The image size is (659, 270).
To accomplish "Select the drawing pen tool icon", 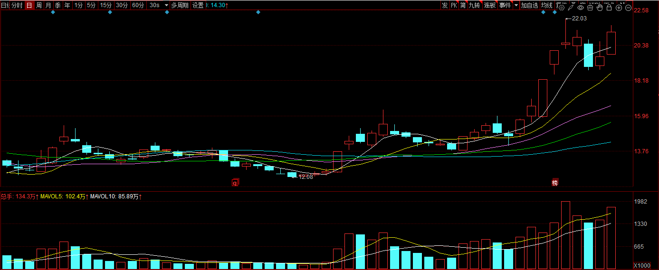I will [571, 8].
